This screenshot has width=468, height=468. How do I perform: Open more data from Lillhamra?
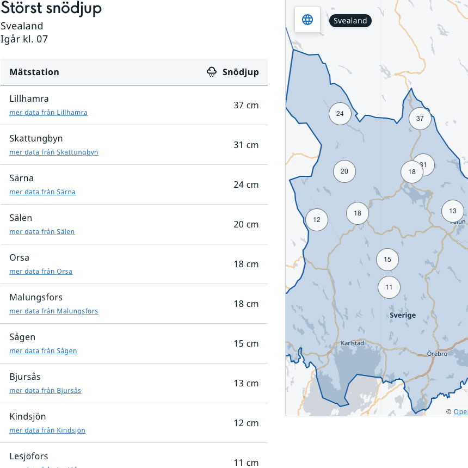[48, 113]
